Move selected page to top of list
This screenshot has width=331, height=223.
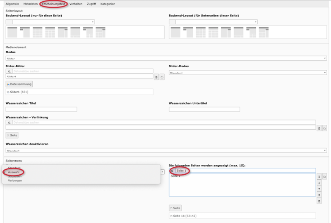[319, 177]
